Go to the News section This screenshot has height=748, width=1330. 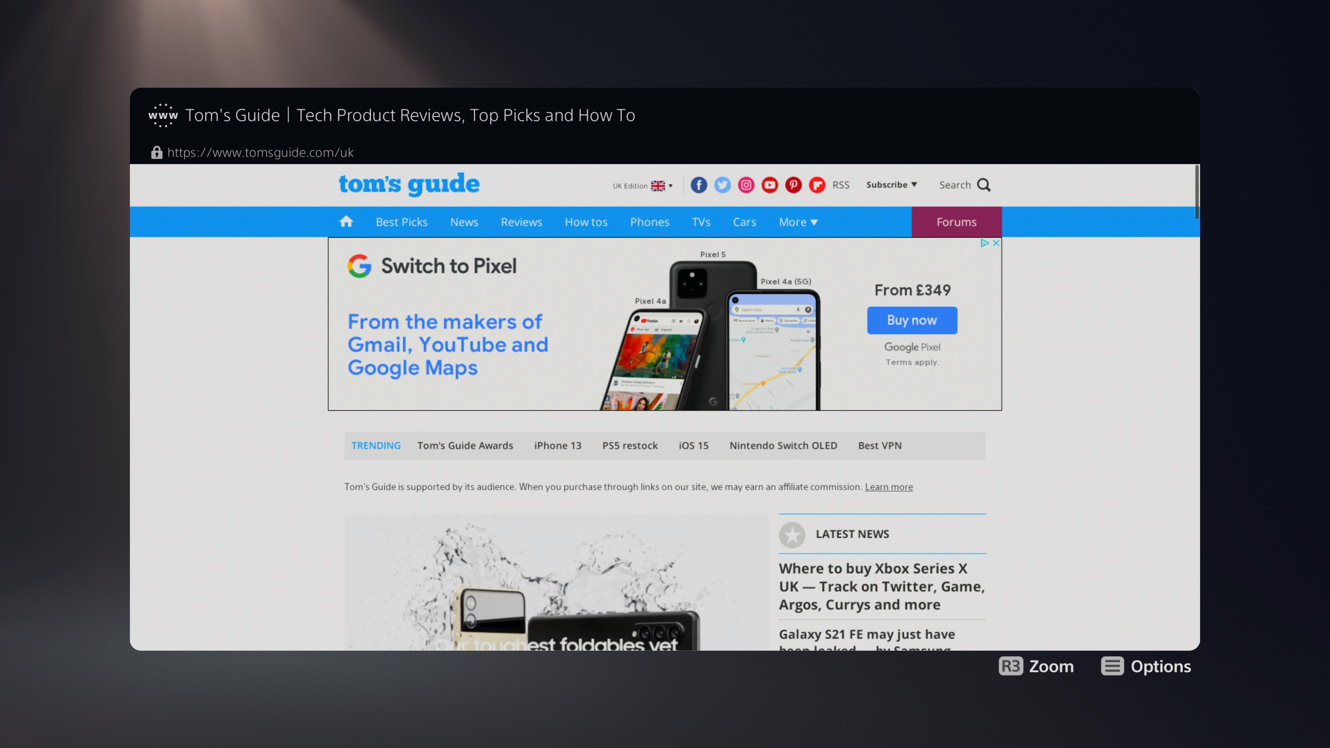pyautogui.click(x=464, y=222)
